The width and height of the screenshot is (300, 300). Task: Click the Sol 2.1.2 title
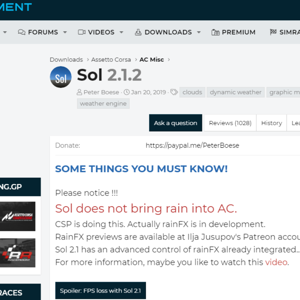pyautogui.click(x=109, y=75)
